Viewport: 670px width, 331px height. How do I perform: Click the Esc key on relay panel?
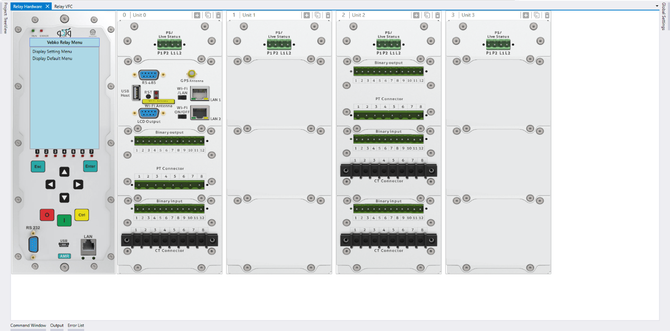click(x=38, y=166)
